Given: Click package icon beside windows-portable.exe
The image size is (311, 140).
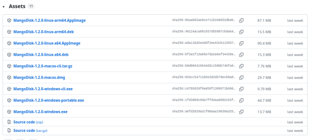Looking at the screenshot, I should tap(9, 100).
